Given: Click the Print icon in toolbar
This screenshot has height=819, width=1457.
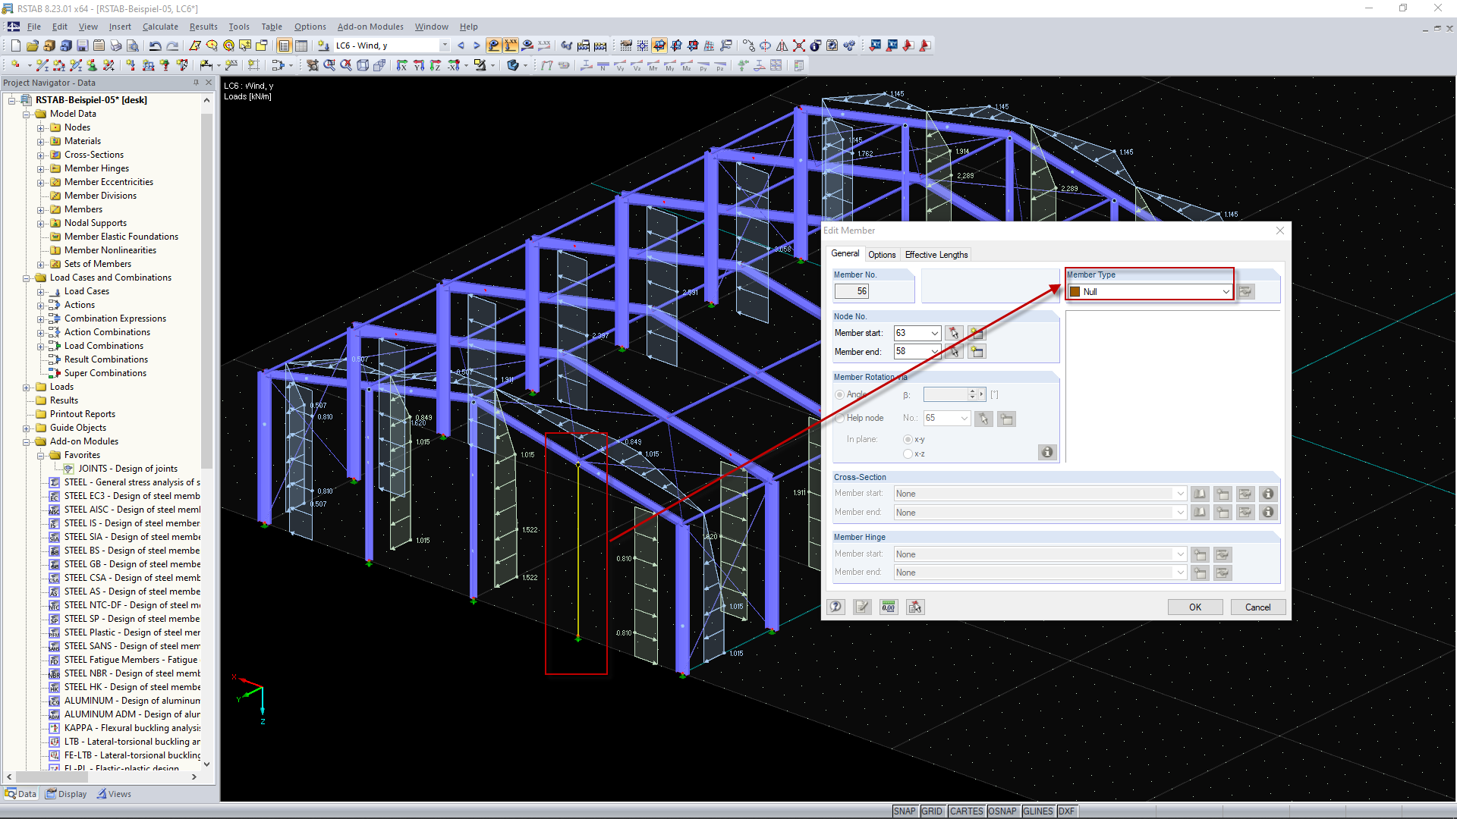Looking at the screenshot, I should 115,45.
